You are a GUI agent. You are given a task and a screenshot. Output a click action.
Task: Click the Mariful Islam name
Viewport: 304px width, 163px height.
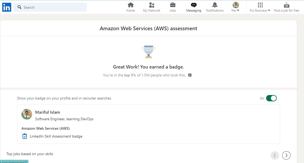48,112
